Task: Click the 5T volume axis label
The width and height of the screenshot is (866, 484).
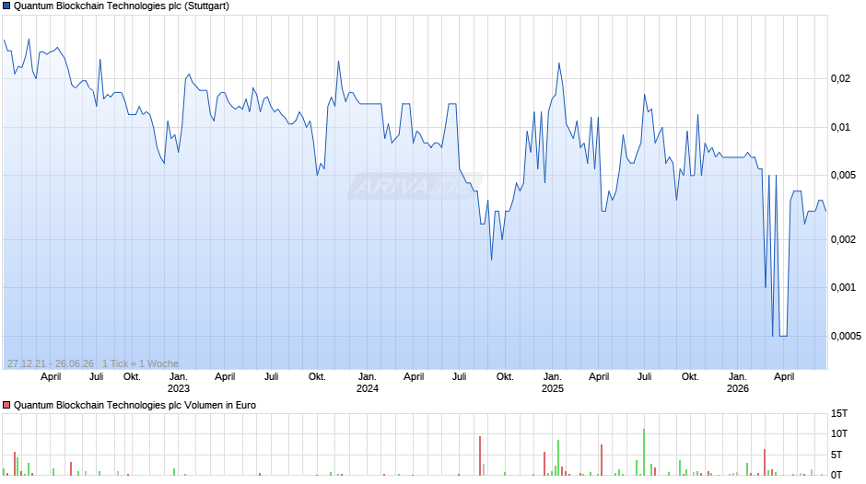Action: tap(837, 455)
